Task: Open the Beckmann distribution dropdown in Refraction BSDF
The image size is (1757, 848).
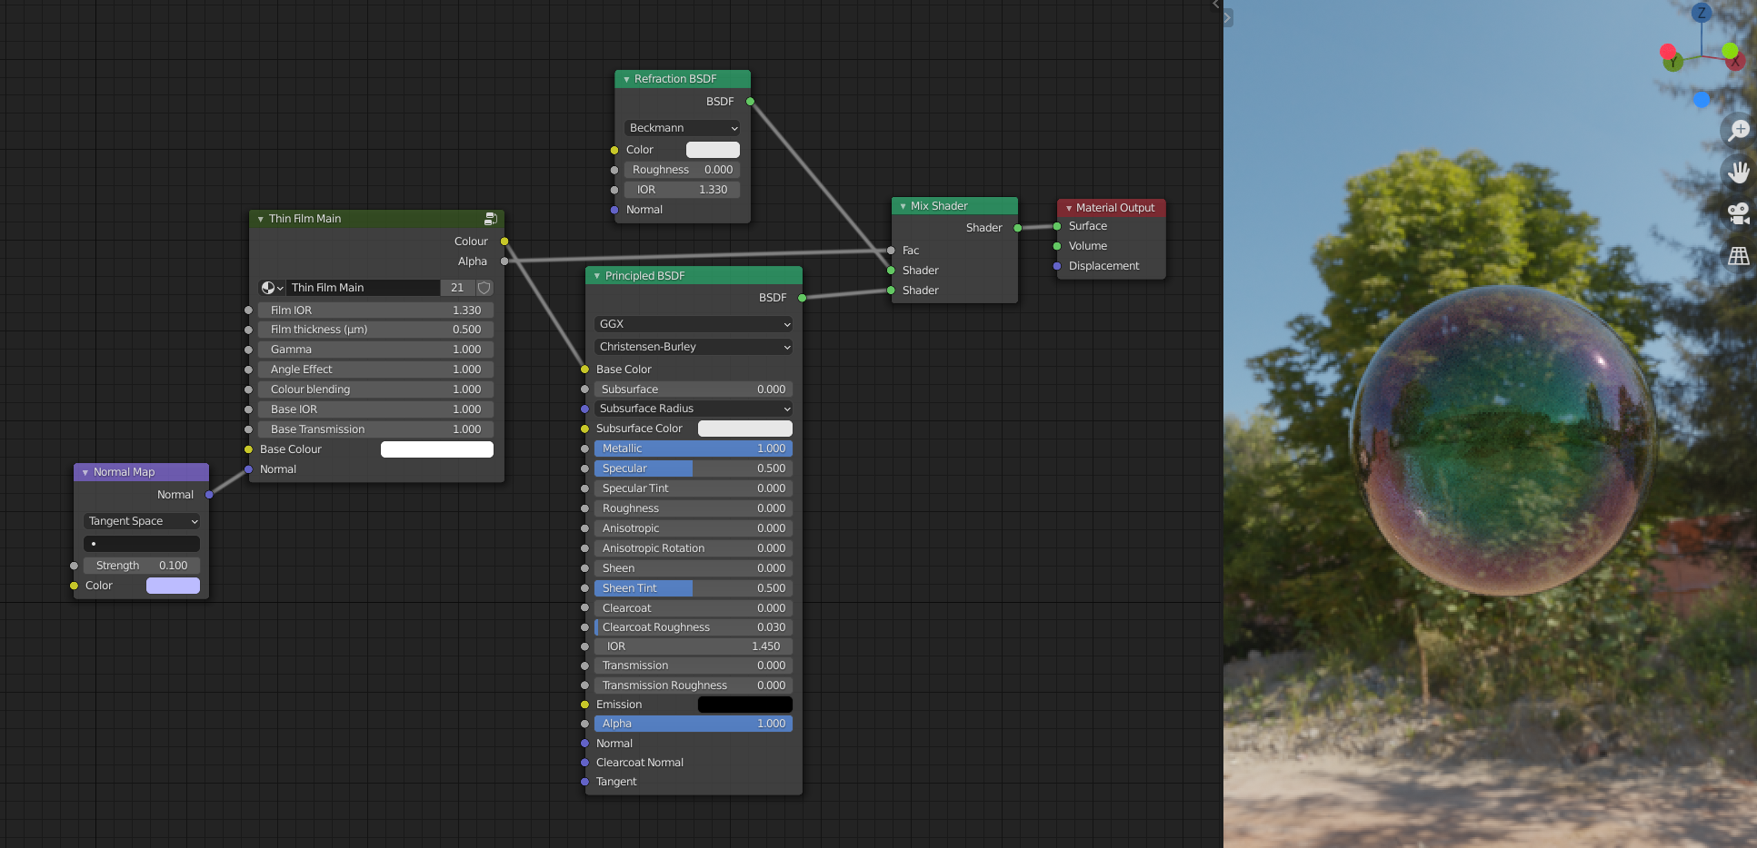Action: 681,128
